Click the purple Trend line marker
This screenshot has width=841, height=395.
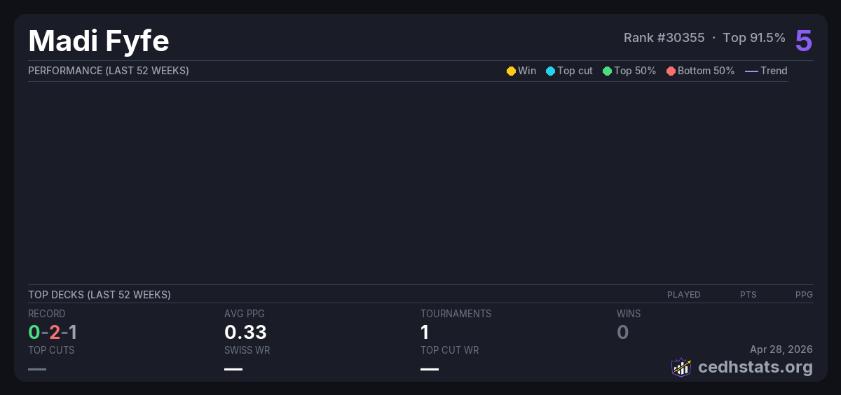751,71
